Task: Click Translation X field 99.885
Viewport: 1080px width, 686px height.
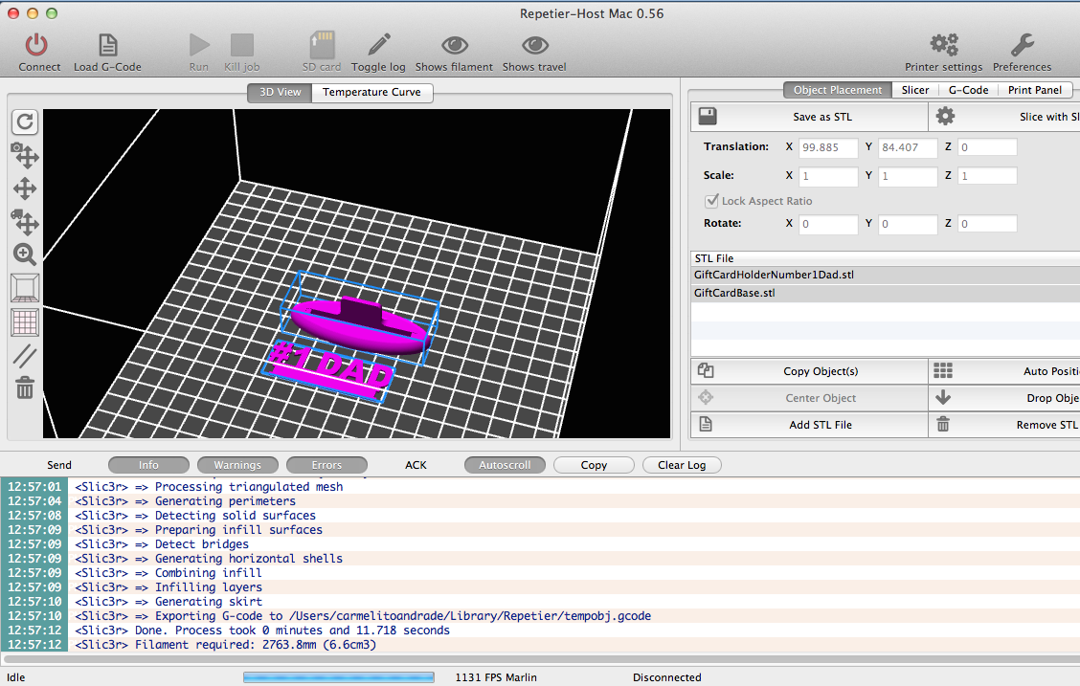Action: pyautogui.click(x=828, y=147)
